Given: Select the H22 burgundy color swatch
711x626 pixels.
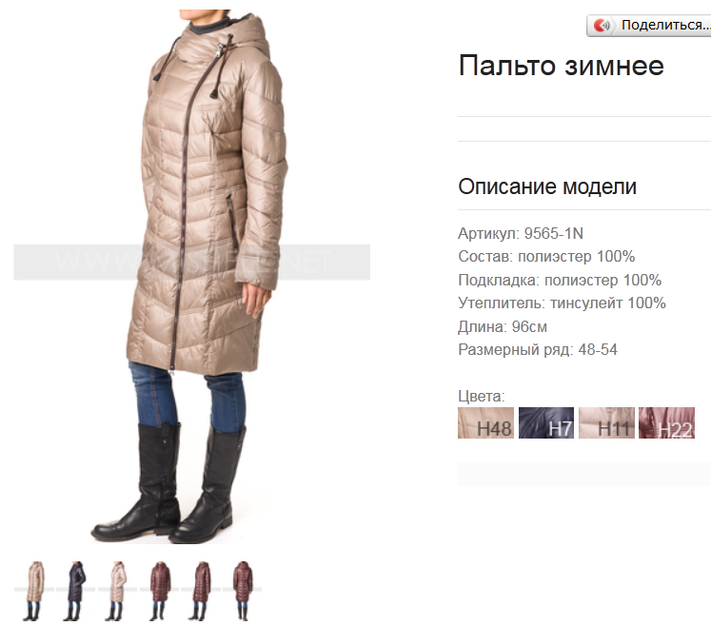Looking at the screenshot, I should [666, 423].
